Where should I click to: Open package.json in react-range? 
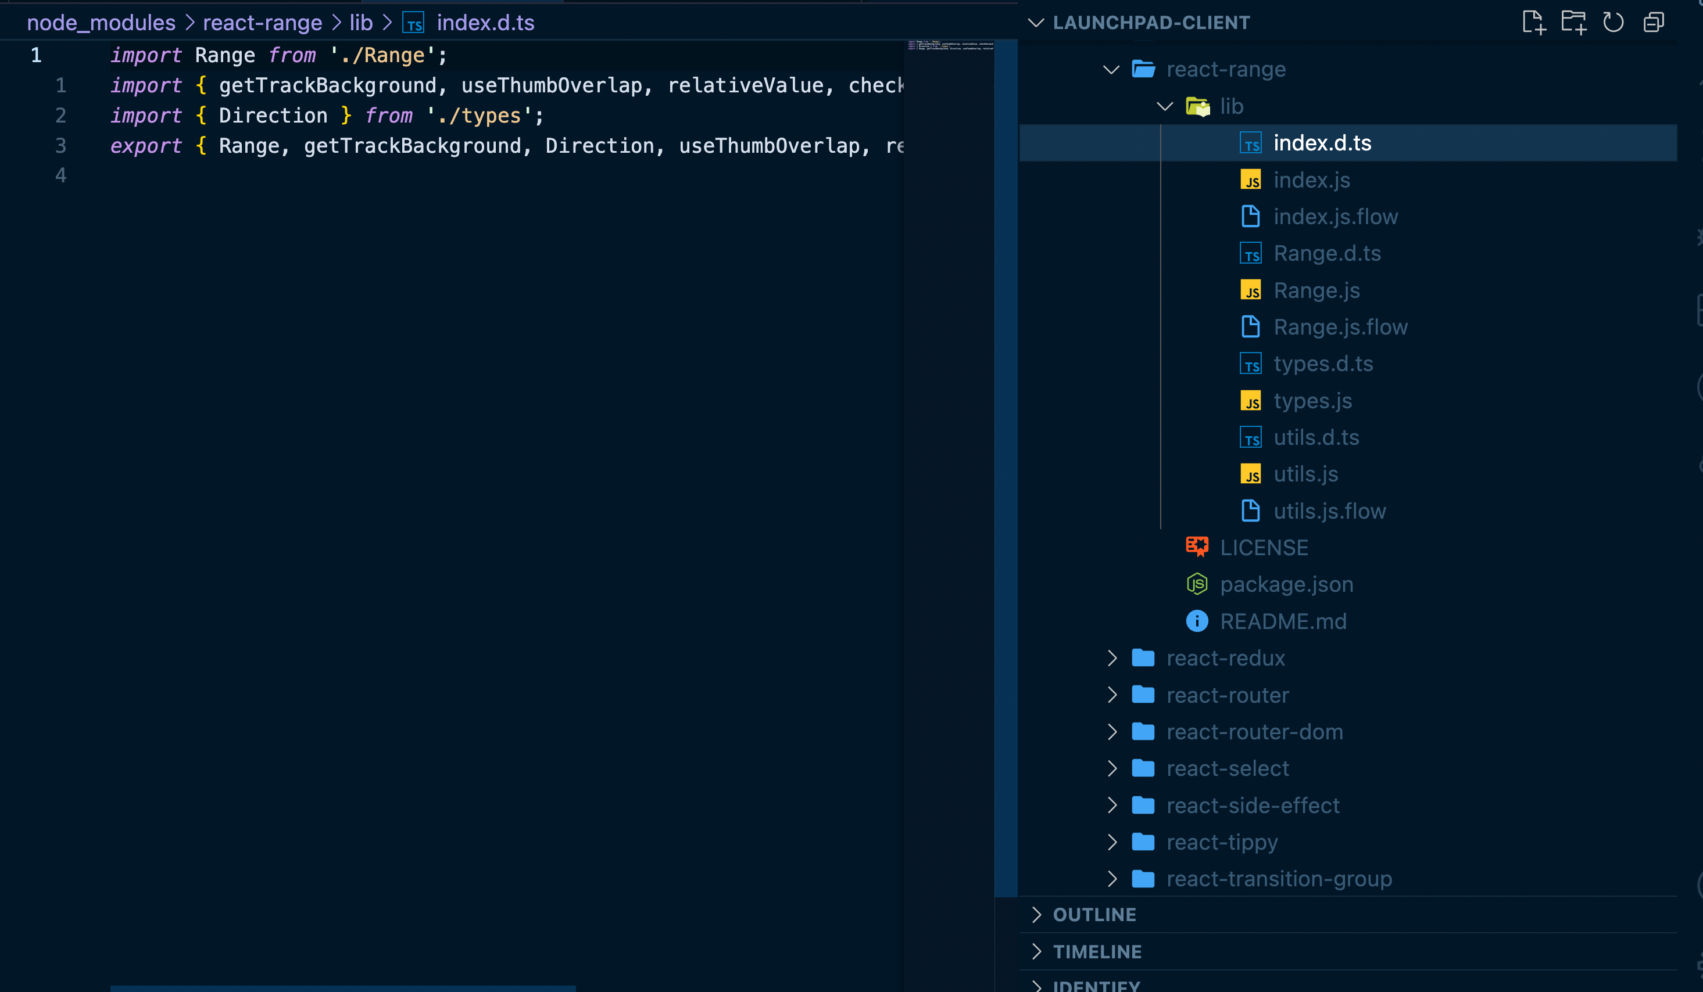point(1286,585)
